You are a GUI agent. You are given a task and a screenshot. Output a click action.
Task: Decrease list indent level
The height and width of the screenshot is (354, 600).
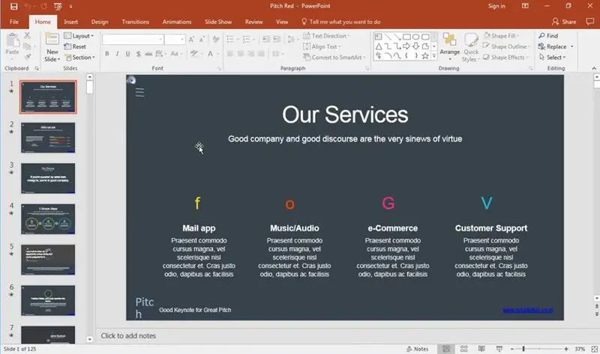(x=266, y=40)
